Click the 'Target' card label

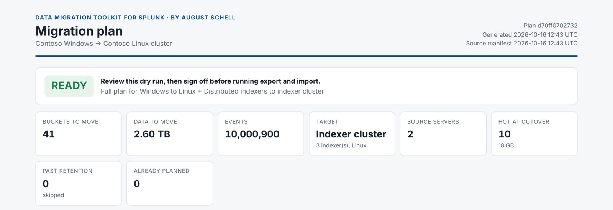click(x=327, y=122)
